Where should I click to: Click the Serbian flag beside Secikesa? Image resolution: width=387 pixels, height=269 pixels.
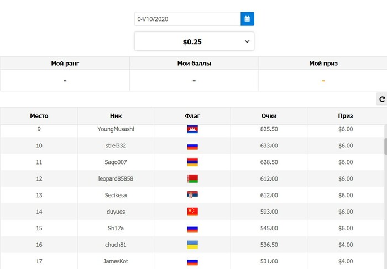pos(192,196)
